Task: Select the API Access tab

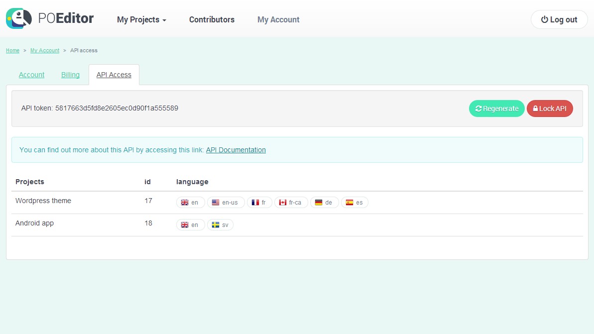Action: tap(114, 75)
